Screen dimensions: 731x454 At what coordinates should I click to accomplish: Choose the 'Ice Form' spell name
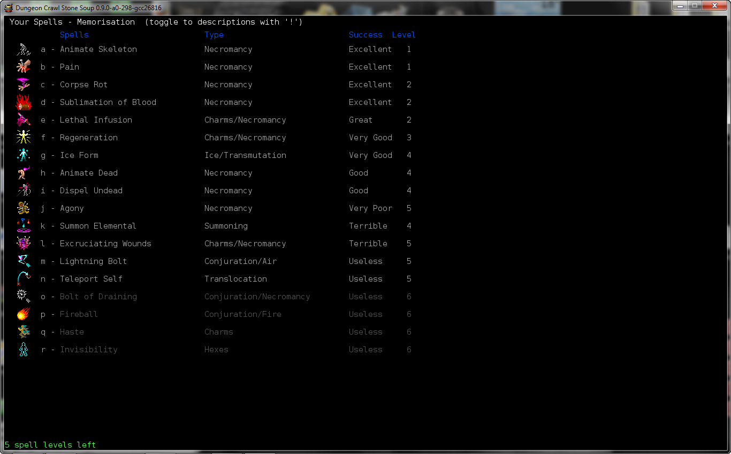[79, 155]
